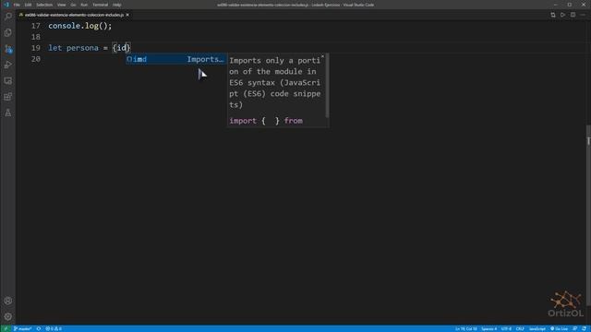
Task: Open the Edit menu
Action: tap(29, 5)
